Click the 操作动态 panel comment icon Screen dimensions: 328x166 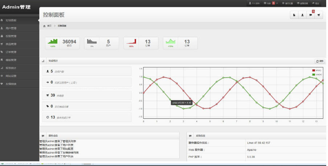point(43,136)
